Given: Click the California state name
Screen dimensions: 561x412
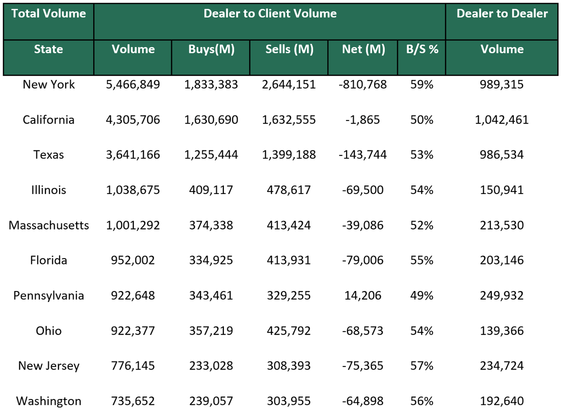Looking at the screenshot, I should pyautogui.click(x=48, y=119).
